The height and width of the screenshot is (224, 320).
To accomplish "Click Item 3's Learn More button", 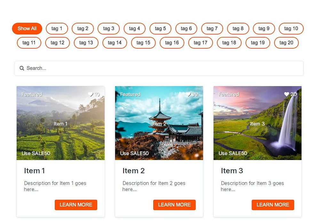I will (273, 205).
